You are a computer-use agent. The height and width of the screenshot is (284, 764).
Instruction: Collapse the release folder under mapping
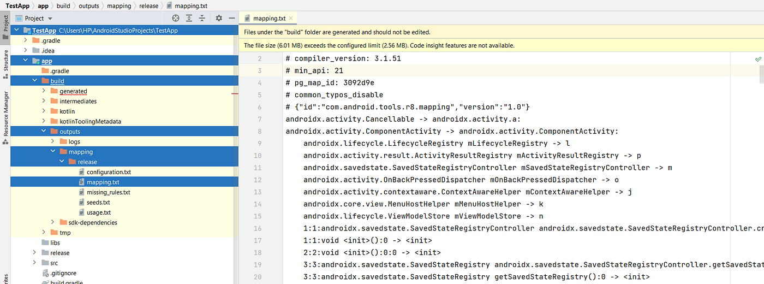click(62, 162)
